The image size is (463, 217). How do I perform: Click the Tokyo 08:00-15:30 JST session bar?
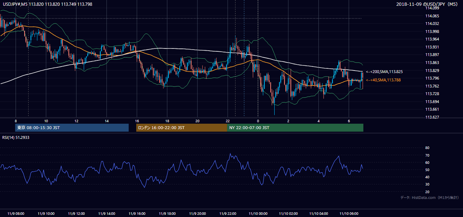72,128
